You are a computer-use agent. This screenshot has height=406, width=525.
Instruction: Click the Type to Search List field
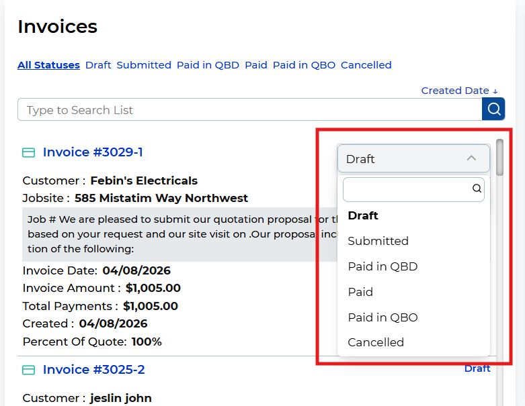pos(249,110)
